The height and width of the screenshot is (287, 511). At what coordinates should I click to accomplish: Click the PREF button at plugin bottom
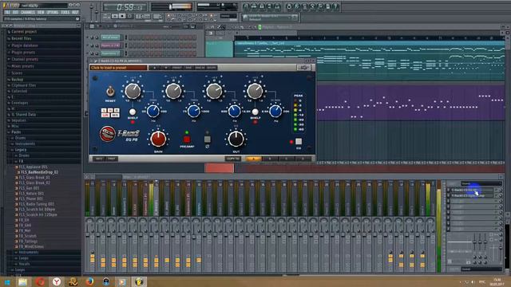tap(112, 159)
